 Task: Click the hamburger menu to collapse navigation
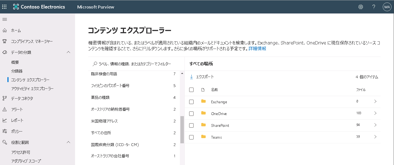pyautogui.click(x=4, y=19)
